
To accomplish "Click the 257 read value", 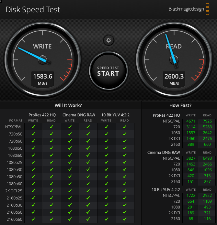I will pyautogui.click(x=207, y=182).
